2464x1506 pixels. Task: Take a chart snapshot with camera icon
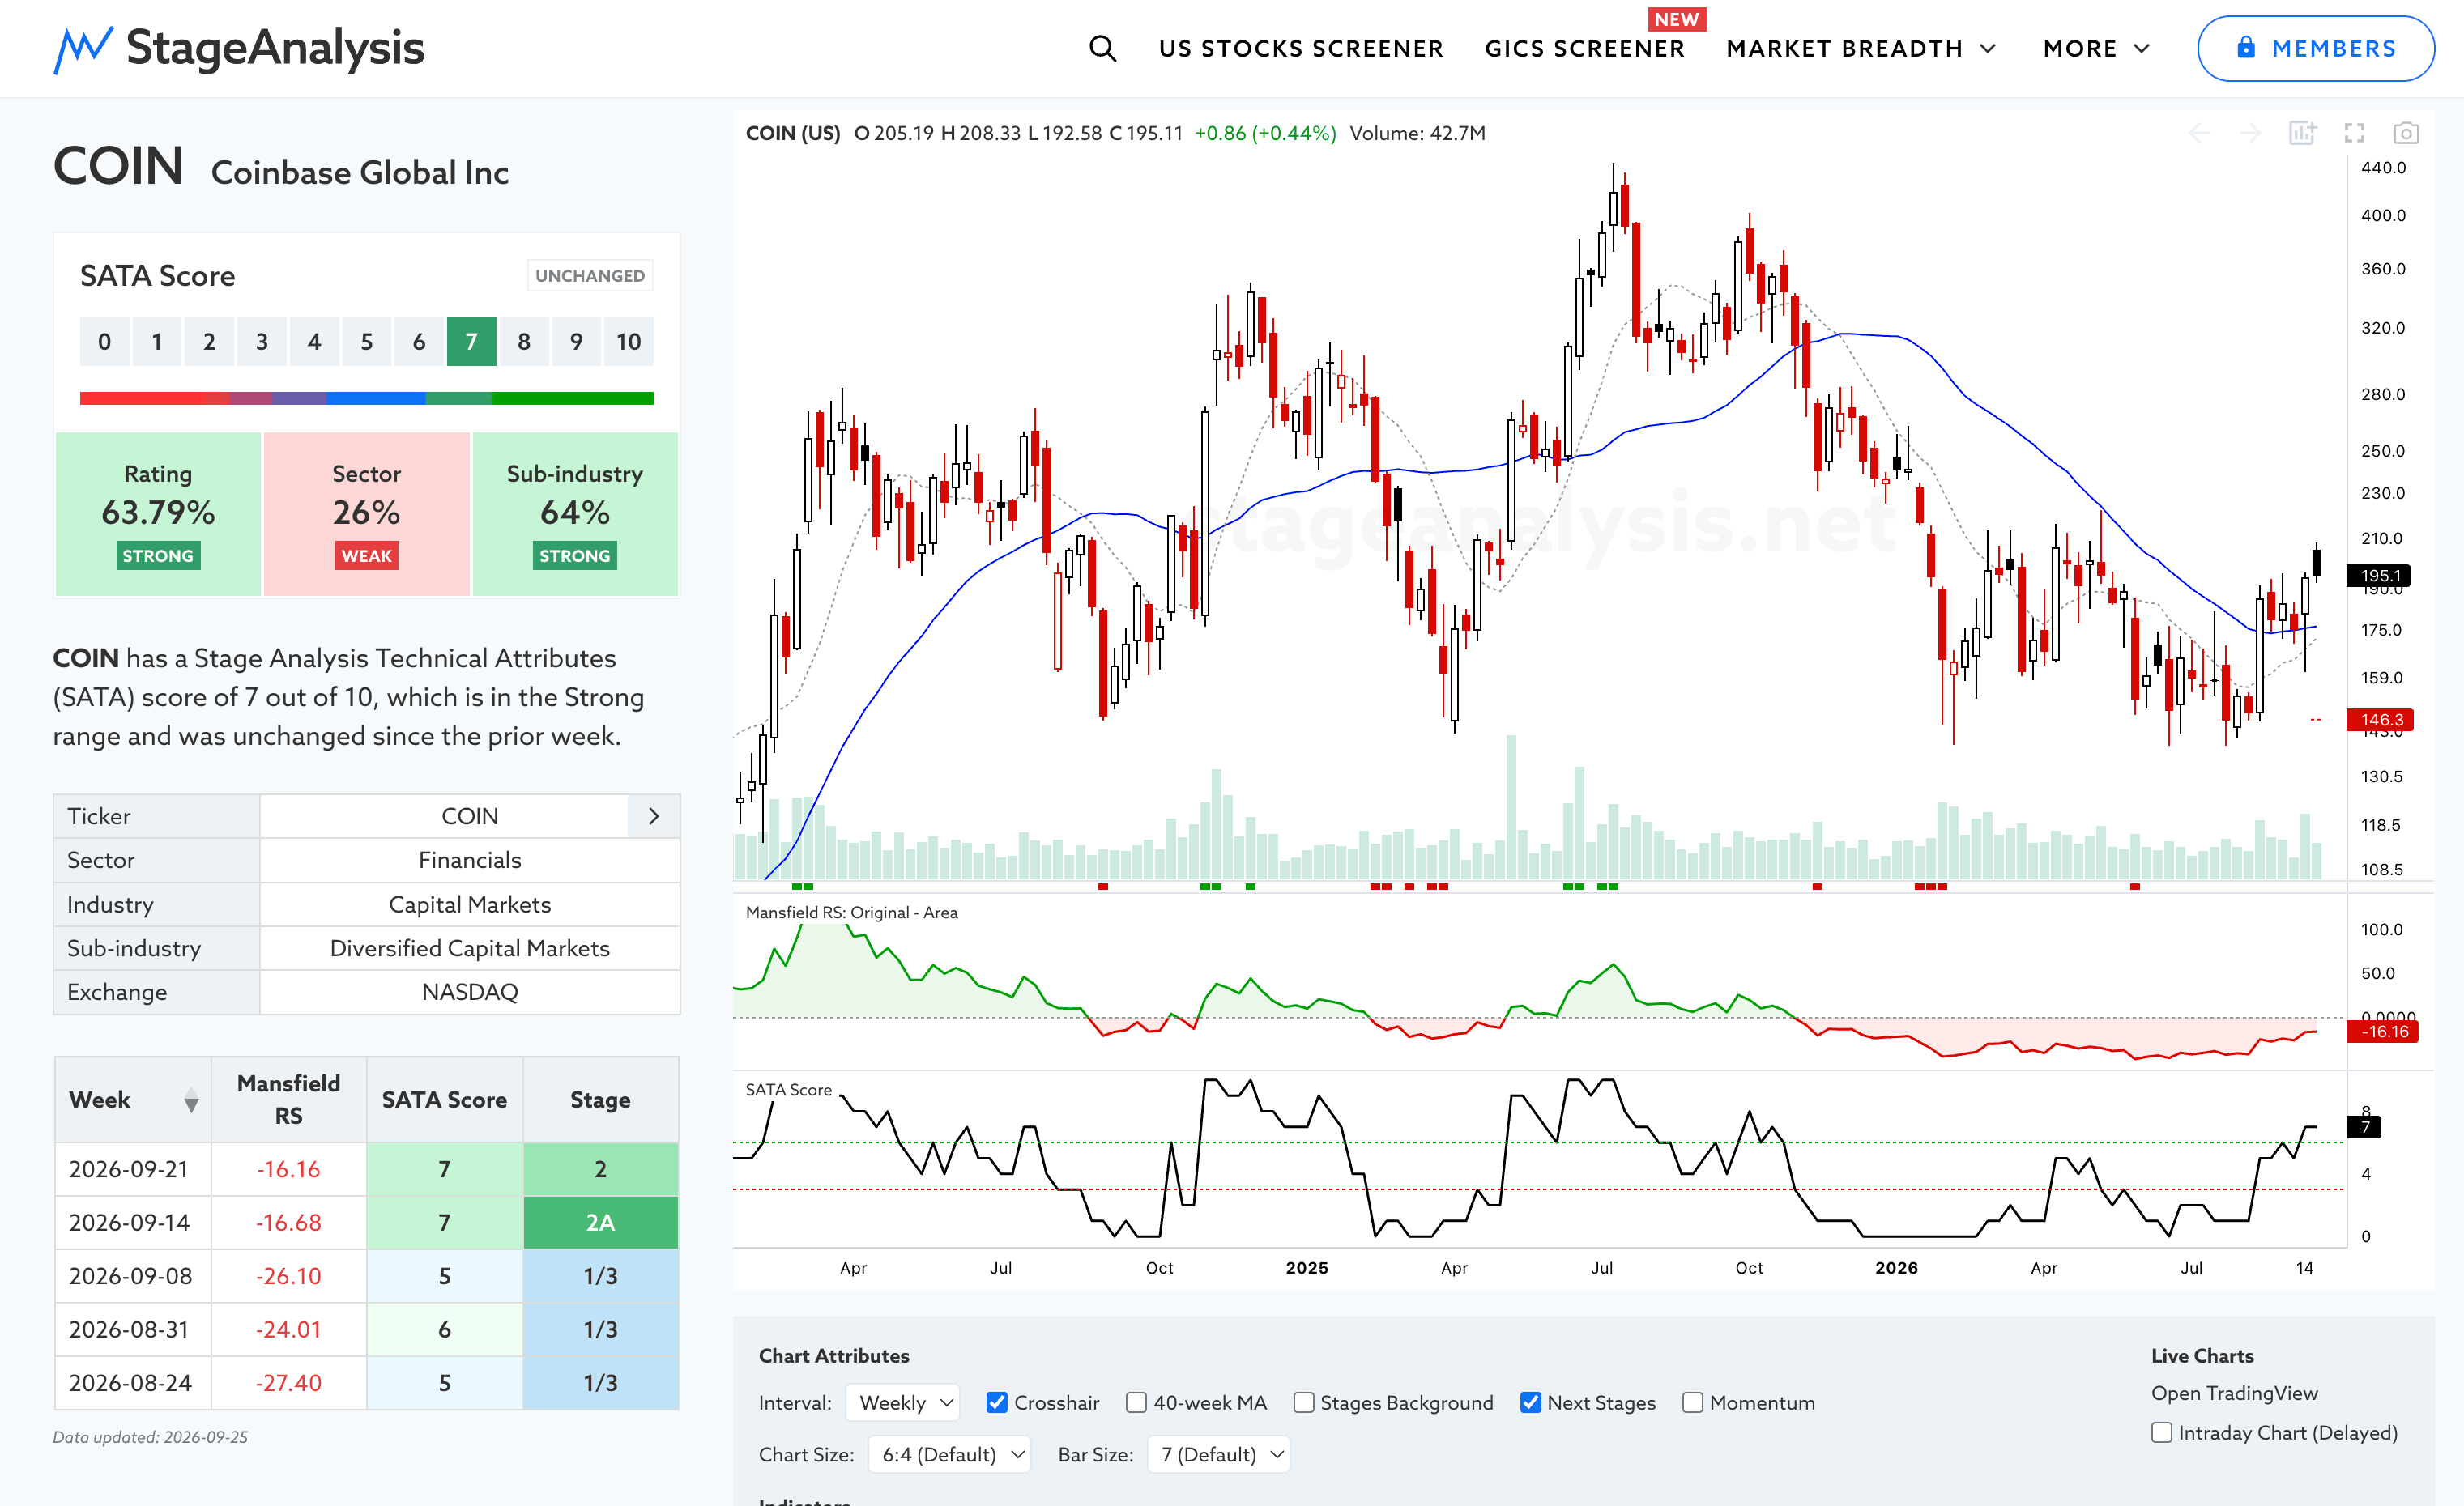click(x=2406, y=133)
